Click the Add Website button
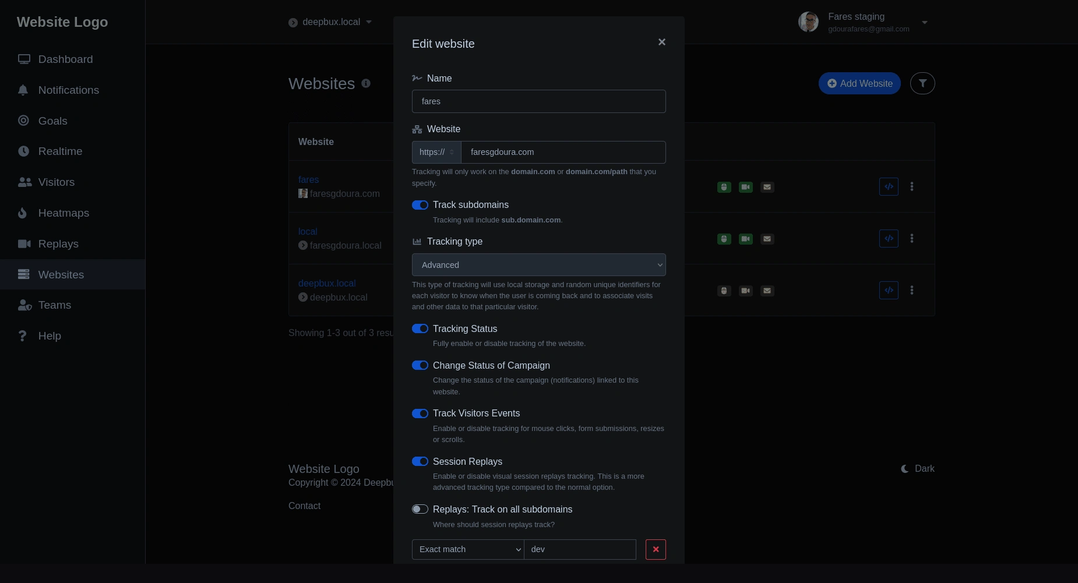1078x583 pixels. click(x=859, y=83)
